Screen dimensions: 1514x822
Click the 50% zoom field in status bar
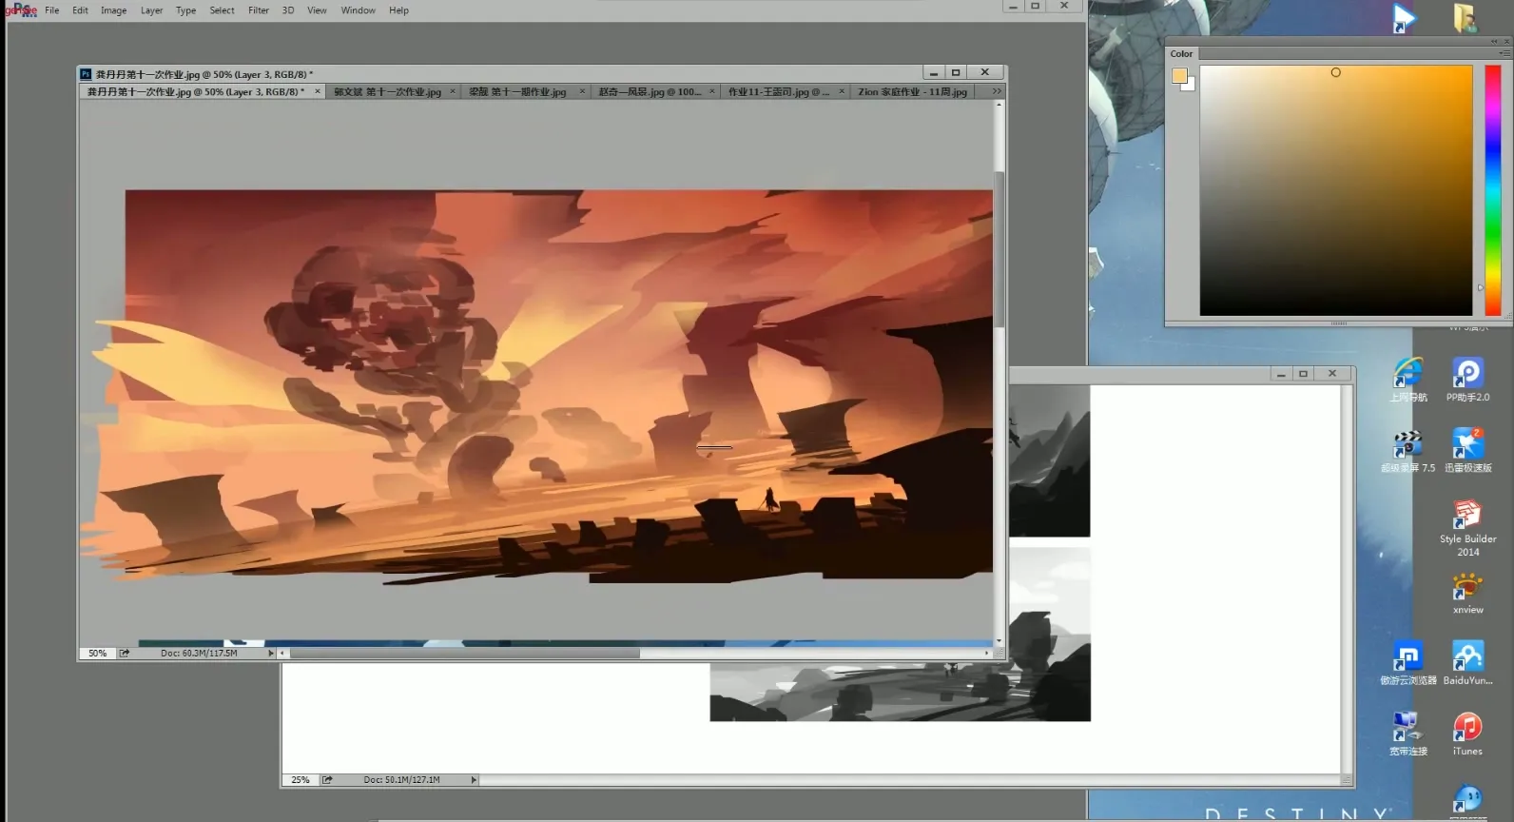97,654
